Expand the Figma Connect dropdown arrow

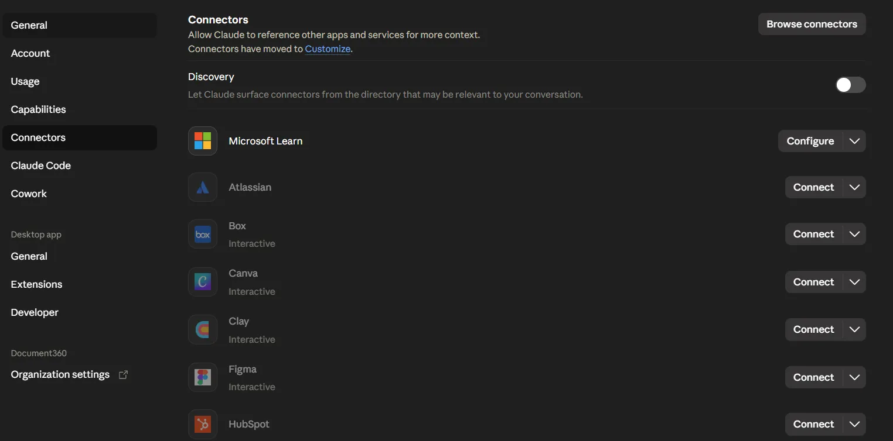click(854, 377)
